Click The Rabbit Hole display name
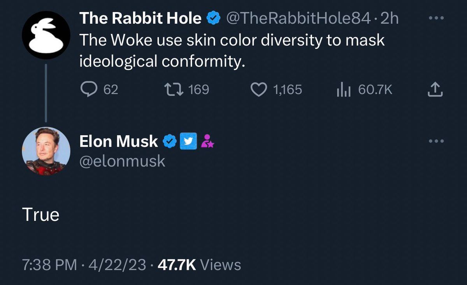The width and height of the screenshot is (467, 285). coord(140,18)
